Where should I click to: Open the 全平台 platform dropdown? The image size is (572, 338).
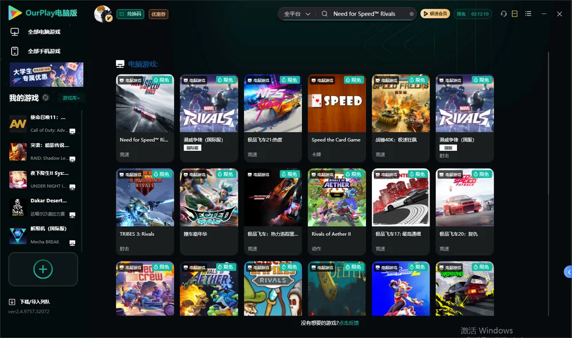click(296, 14)
